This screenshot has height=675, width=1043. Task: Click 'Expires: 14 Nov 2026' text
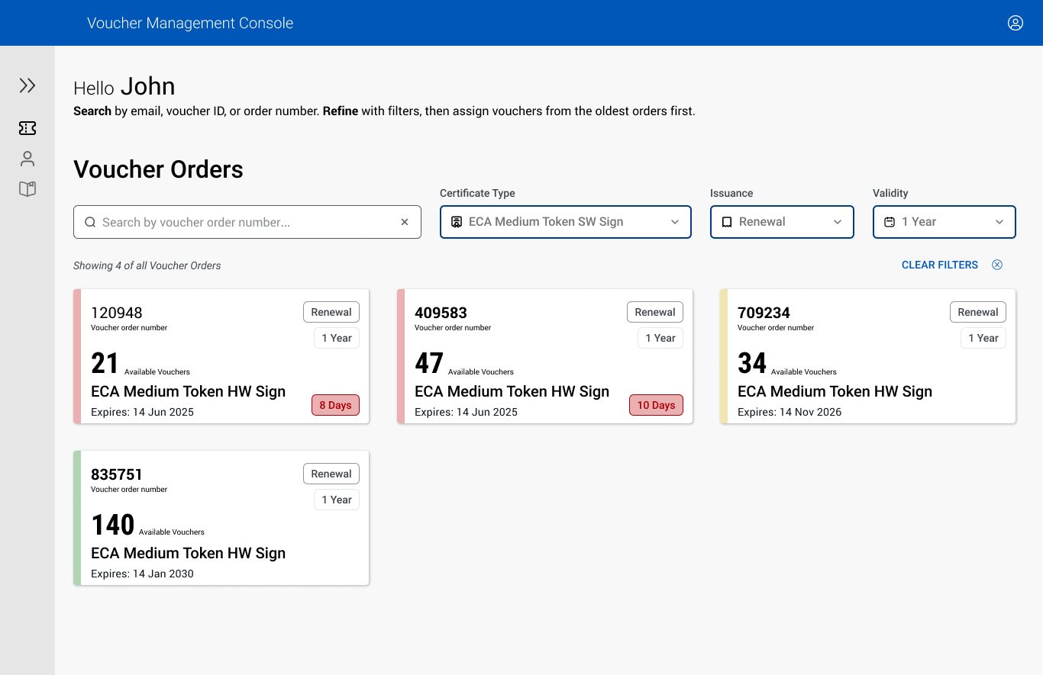pos(790,412)
